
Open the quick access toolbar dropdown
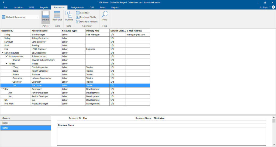(3, 2)
